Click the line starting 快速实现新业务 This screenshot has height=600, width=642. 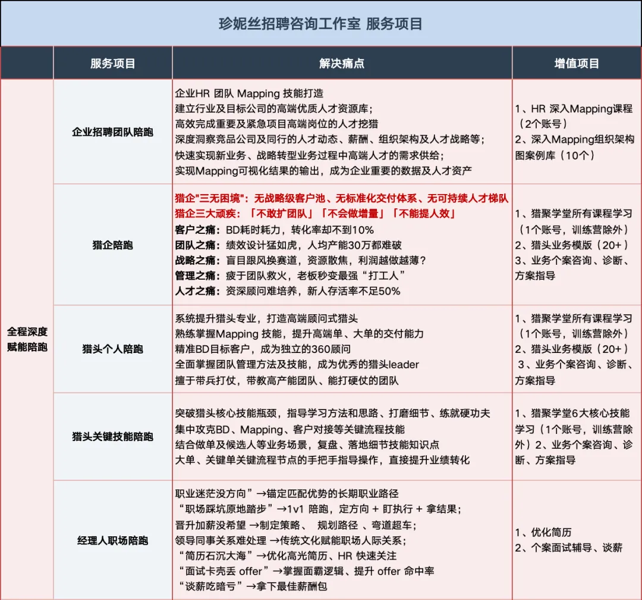(x=310, y=155)
